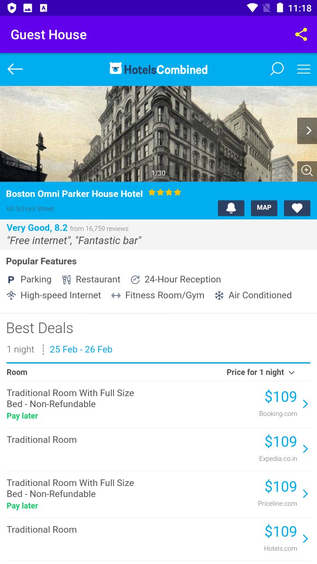Show next hotel photo with arrow
317x564 pixels.
click(x=307, y=131)
